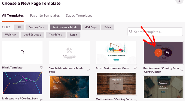185x101 pixels.
Task: Choose the colorful wavy lines template thumbnail
Action: 22,83
